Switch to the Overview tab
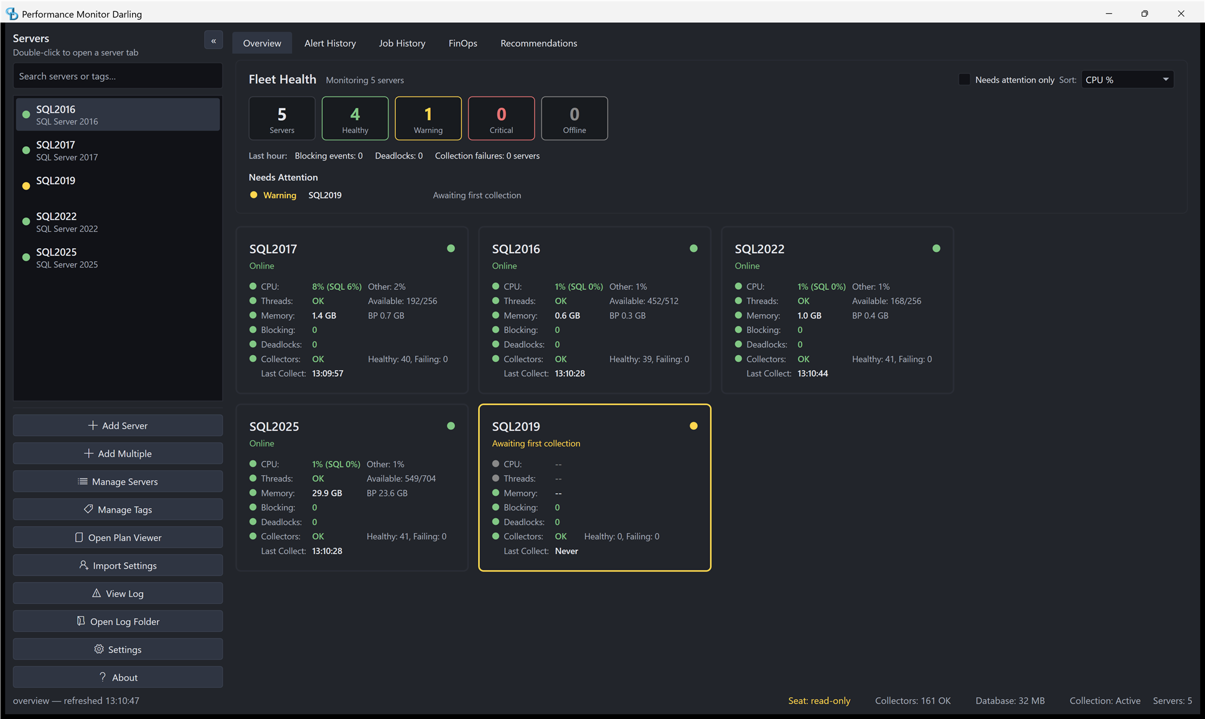Image resolution: width=1205 pixels, height=719 pixels. [x=262, y=43]
